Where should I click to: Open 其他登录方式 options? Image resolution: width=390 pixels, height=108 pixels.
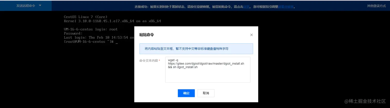pos(376,6)
